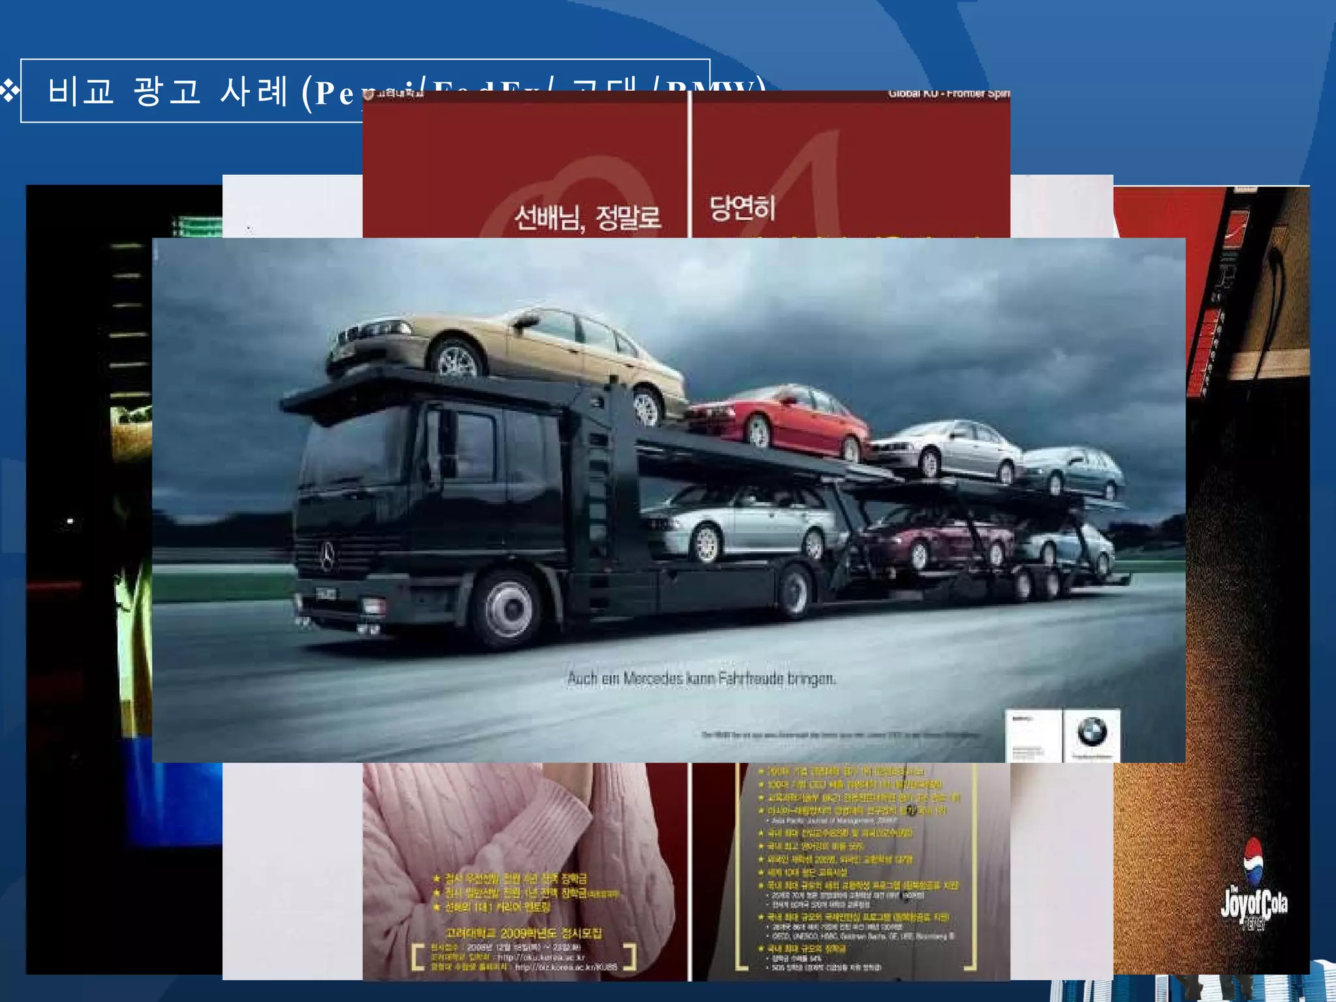Select the BMW car-transporter ad image
This screenshot has height=1002, width=1336.
pyautogui.click(x=669, y=500)
